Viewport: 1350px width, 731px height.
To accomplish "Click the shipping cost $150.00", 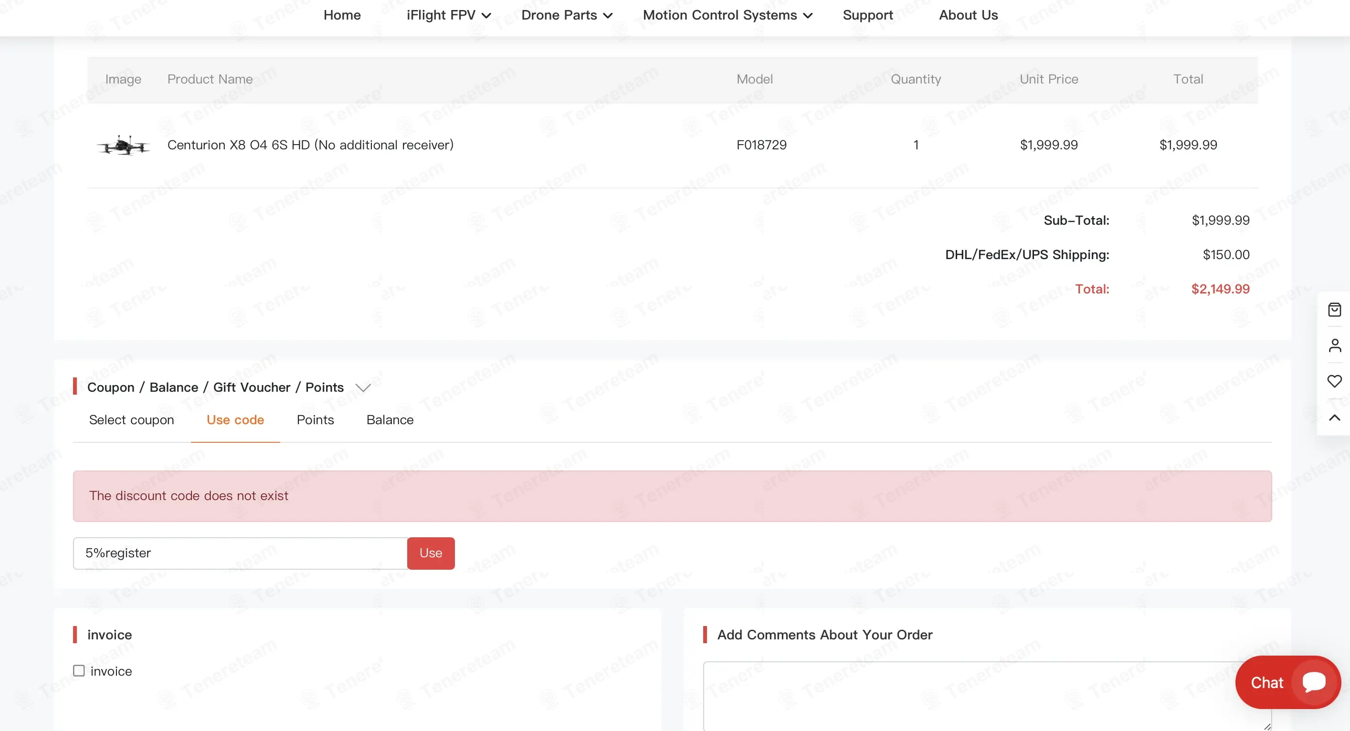I will (1226, 255).
